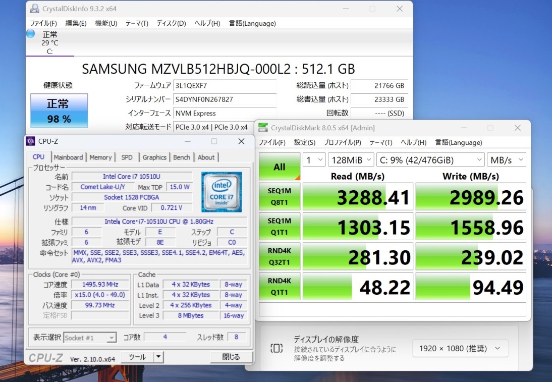Image resolution: width=552 pixels, height=382 pixels.
Task: Open 言語(Language) menu in CrystalDiskMark
Action: [x=458, y=142]
